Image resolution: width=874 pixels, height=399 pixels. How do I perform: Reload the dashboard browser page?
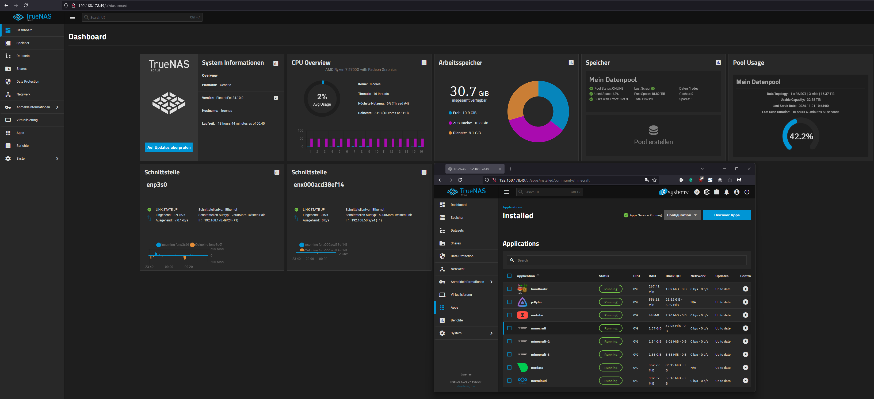click(25, 5)
